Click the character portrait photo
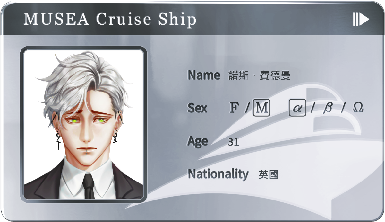 click(x=83, y=124)
